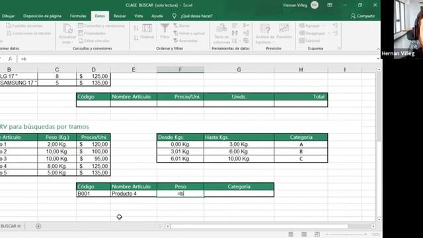
Task: Open Consultas y conexiones pane
Action: click(101, 26)
